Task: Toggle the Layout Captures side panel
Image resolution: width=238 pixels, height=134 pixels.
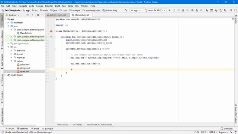Action: pos(2,117)
